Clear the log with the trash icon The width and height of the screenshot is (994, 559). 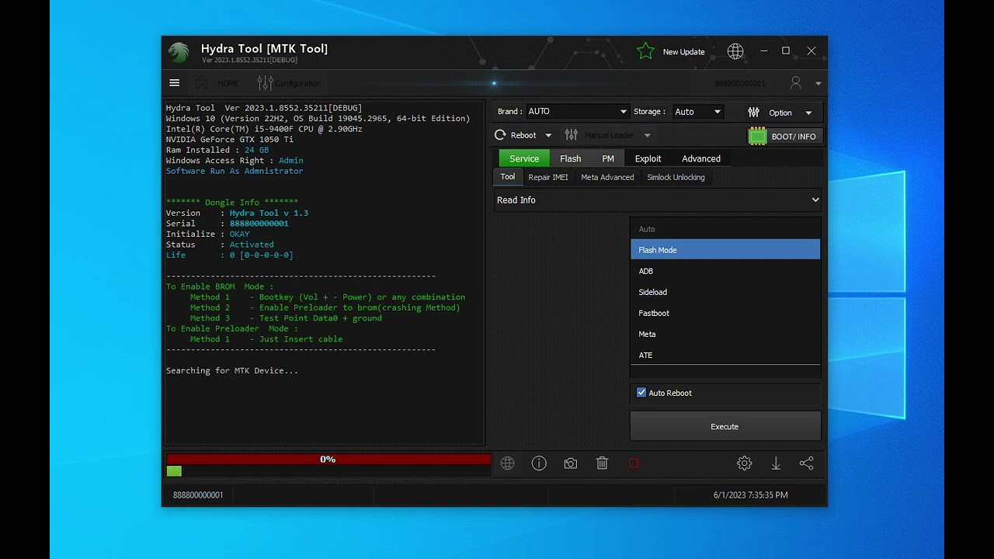click(x=602, y=464)
